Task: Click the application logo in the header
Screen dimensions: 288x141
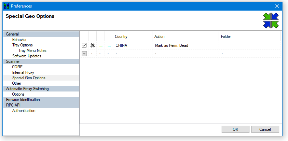Action: pos(271,20)
